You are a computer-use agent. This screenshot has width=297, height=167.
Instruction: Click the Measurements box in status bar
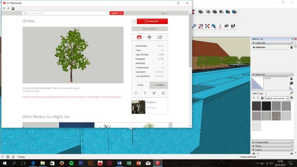[x=277, y=157]
